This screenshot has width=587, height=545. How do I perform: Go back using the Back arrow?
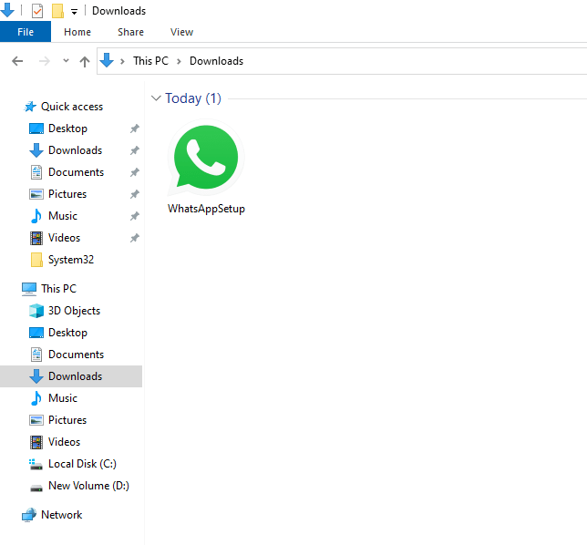(x=17, y=61)
